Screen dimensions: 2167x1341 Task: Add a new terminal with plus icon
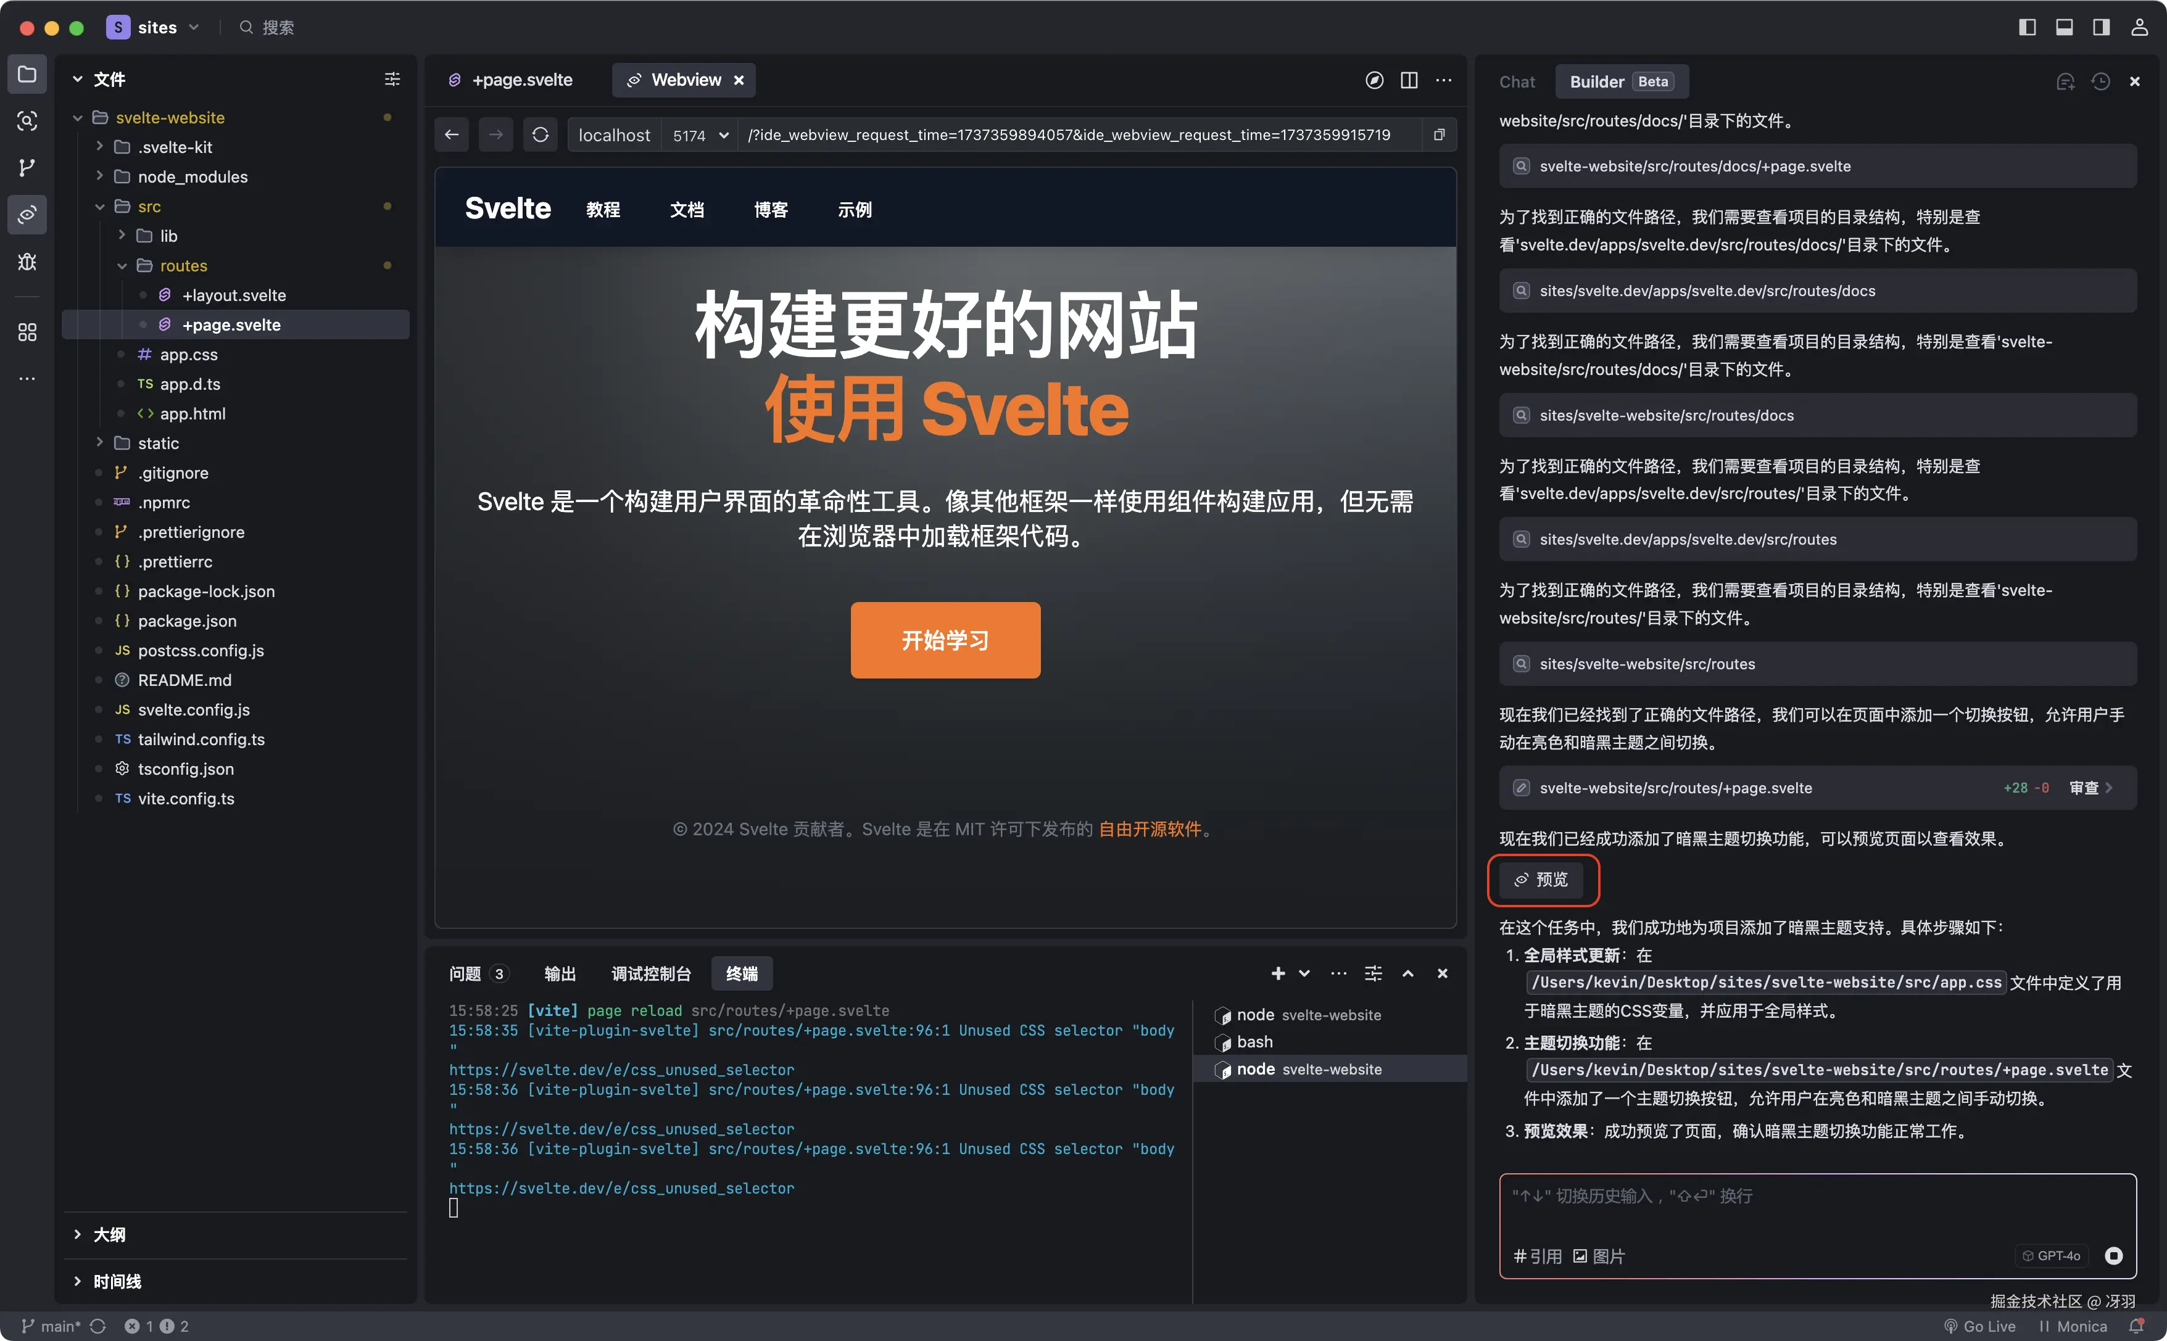(x=1277, y=974)
